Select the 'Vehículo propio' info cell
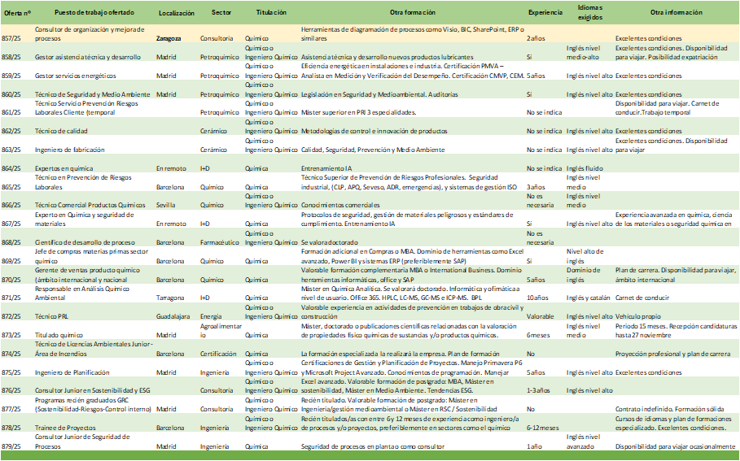The height and width of the screenshot is (461, 740). [639, 316]
